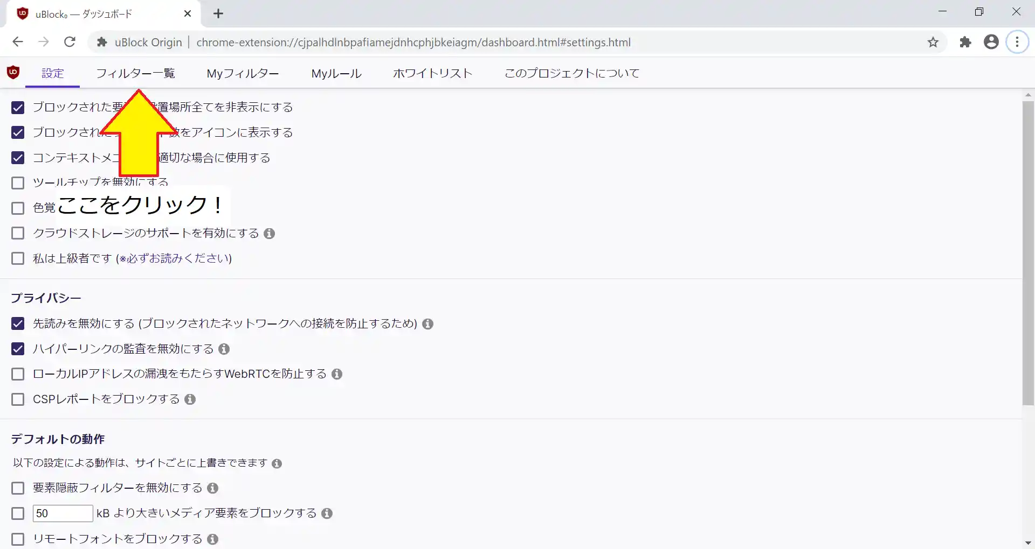Click info icon beside リモートフォント option
The image size is (1035, 549).
click(213, 539)
